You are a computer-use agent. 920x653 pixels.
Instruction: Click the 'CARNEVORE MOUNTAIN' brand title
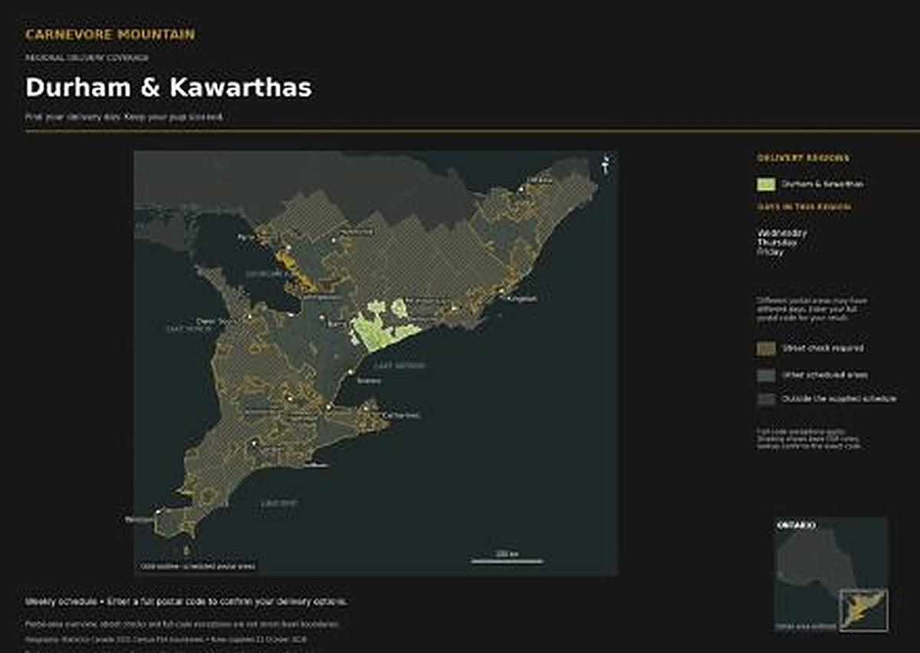[x=110, y=35]
